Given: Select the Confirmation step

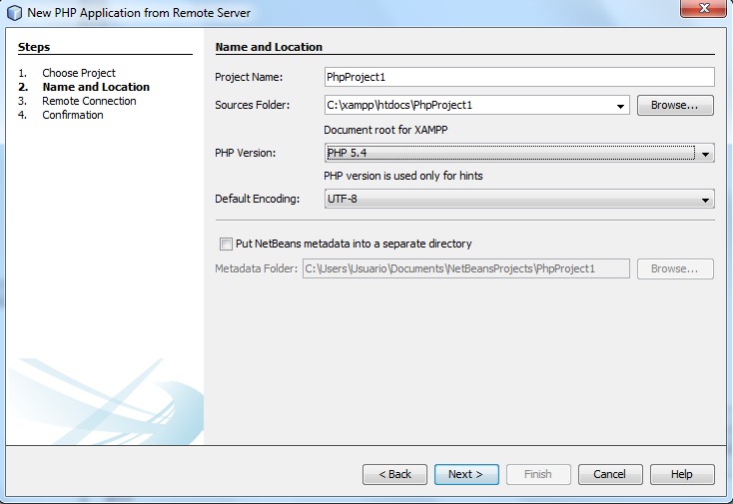Looking at the screenshot, I should 73,115.
